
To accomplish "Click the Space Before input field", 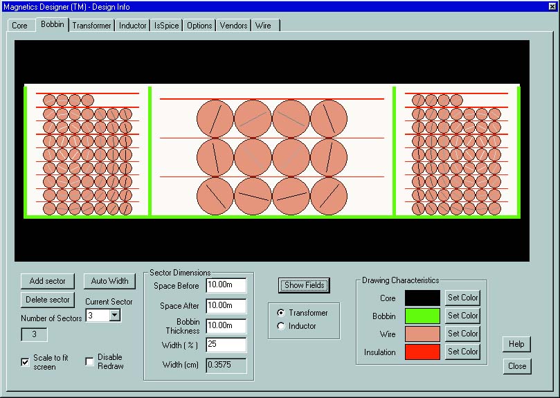I will point(226,286).
